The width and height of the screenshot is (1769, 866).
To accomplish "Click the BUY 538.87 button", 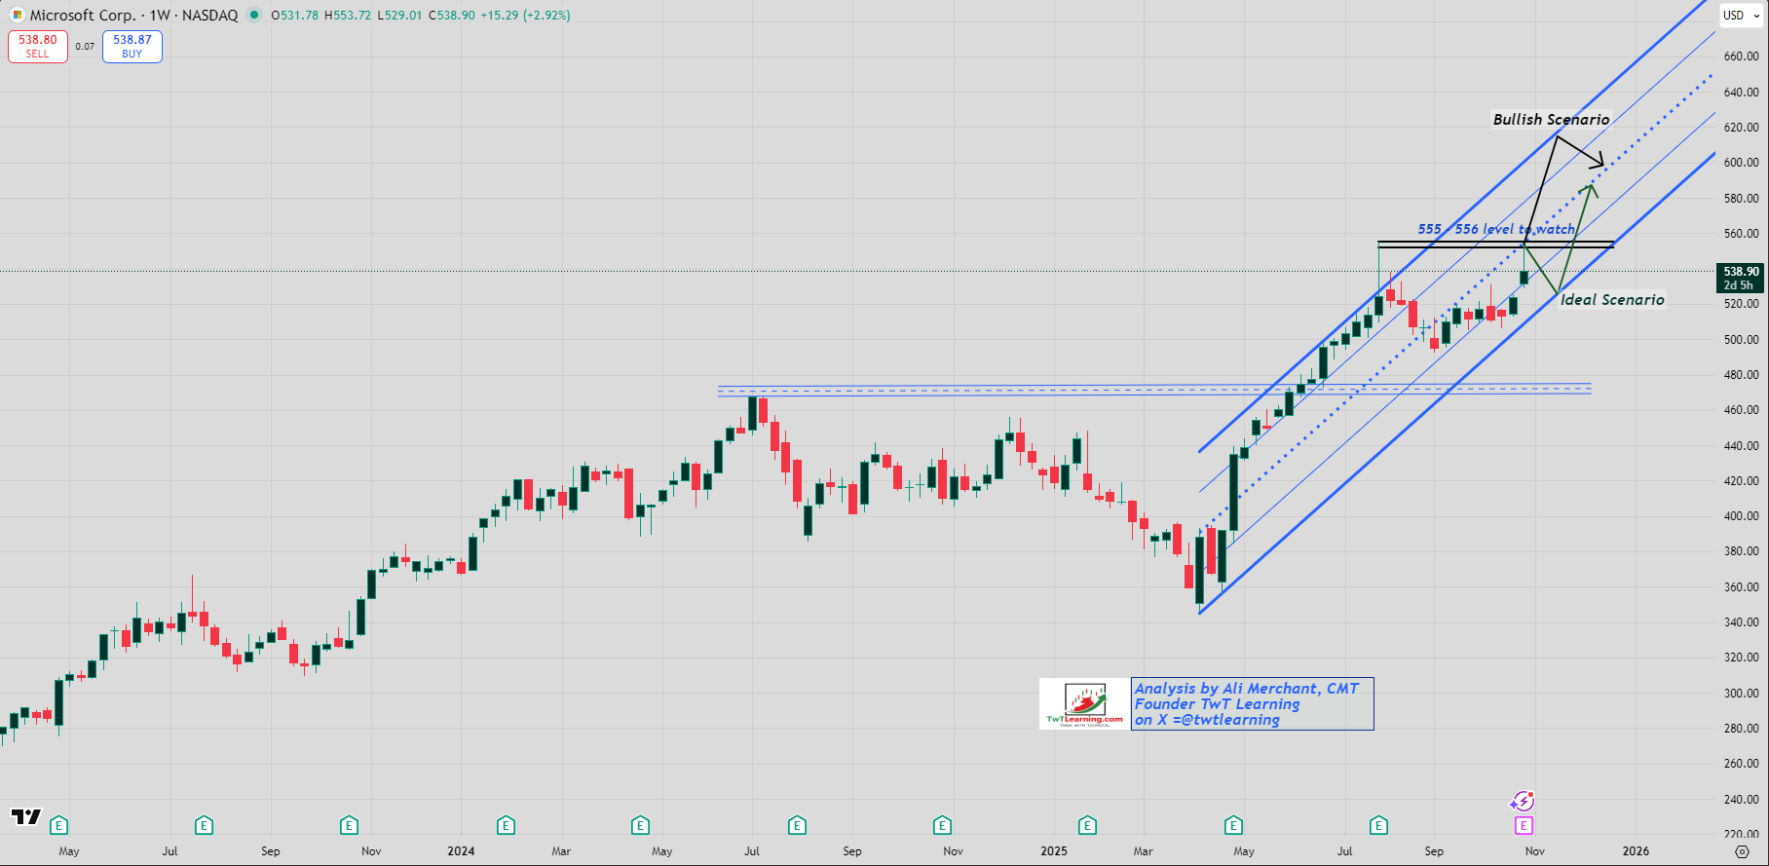I will pyautogui.click(x=132, y=47).
